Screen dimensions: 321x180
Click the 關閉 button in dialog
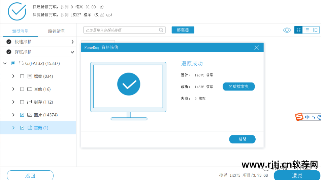[242, 139]
